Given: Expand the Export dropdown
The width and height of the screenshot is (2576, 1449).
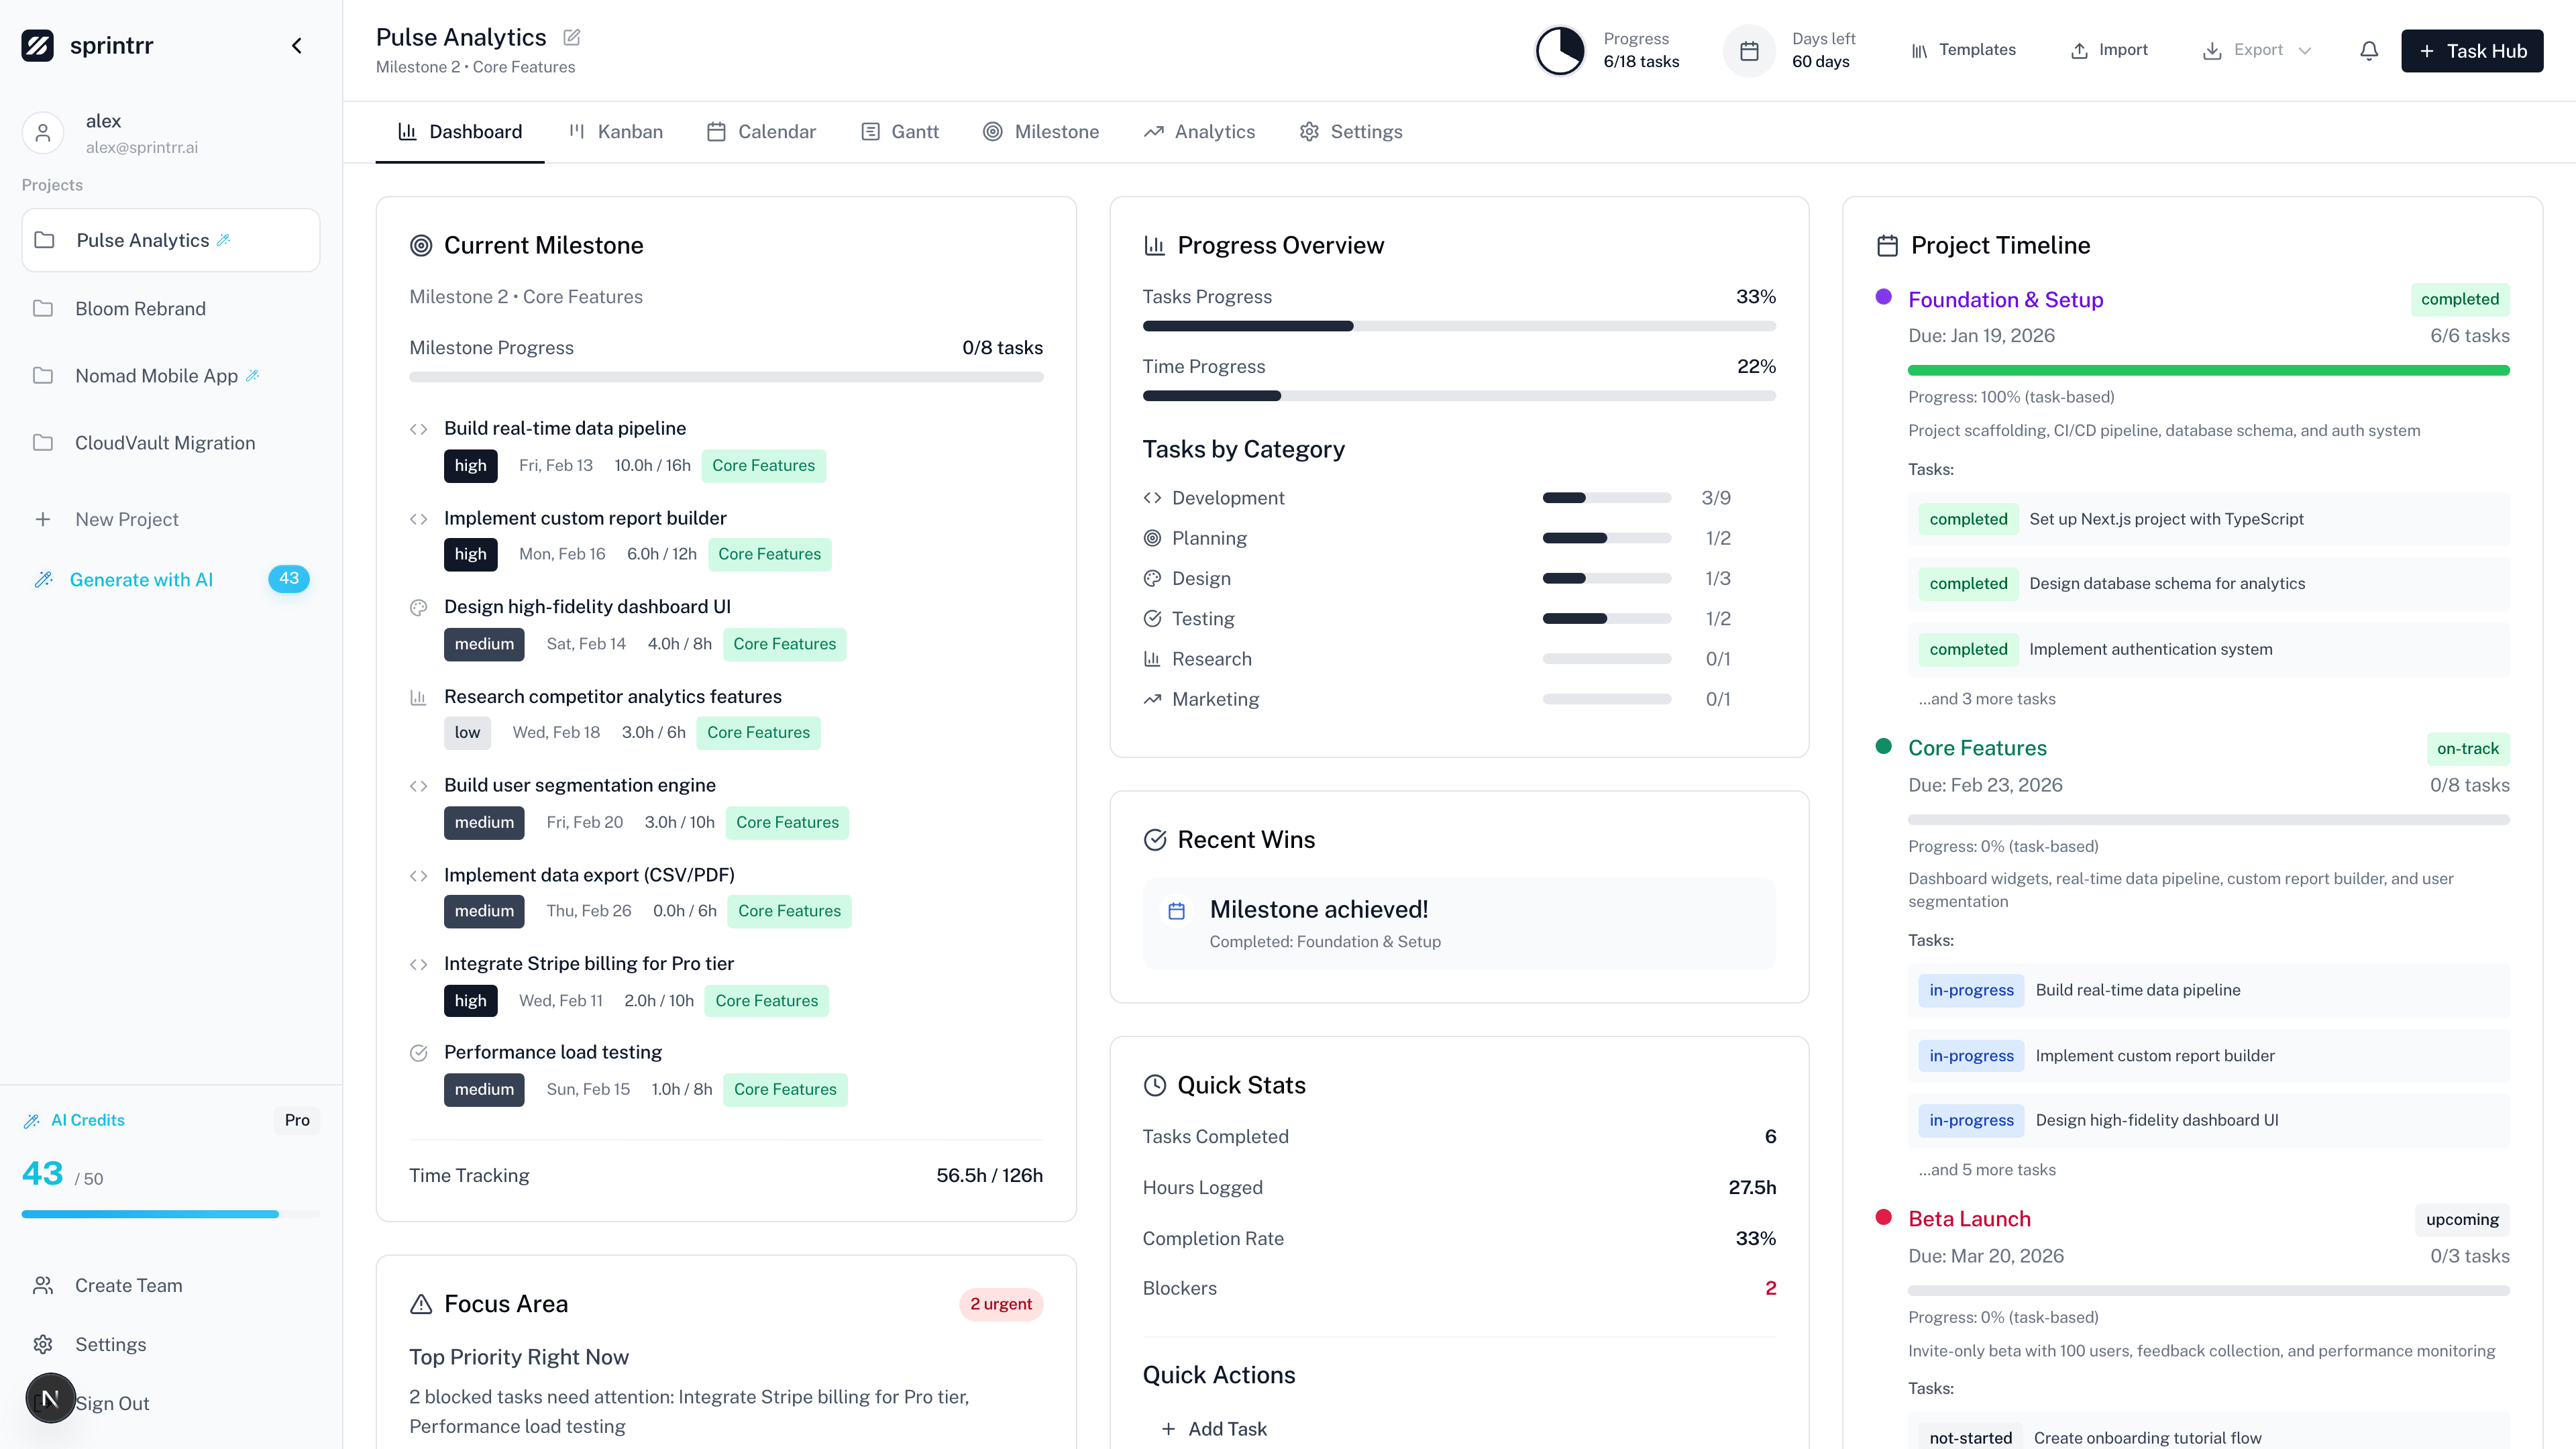Looking at the screenshot, I should [2306, 50].
